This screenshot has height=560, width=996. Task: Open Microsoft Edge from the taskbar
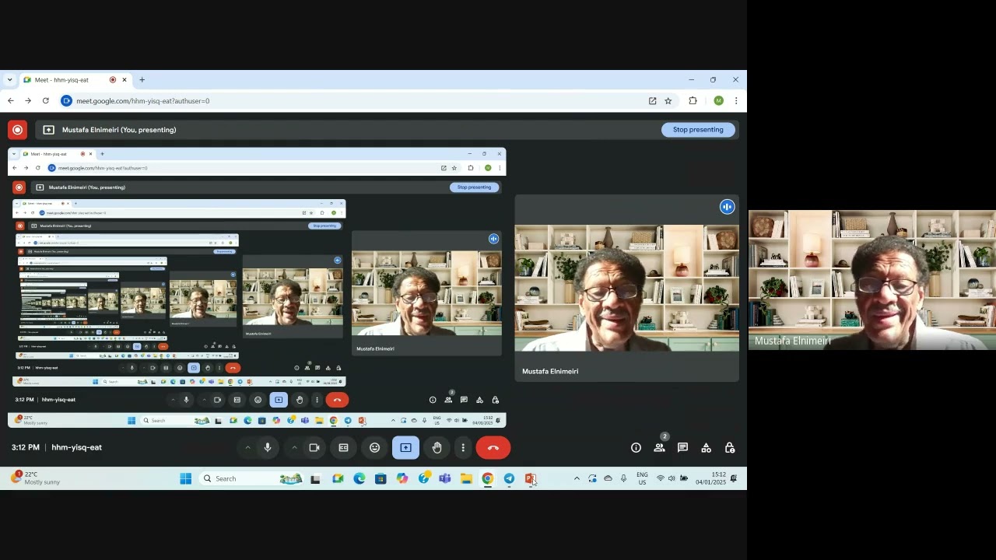[x=359, y=479]
